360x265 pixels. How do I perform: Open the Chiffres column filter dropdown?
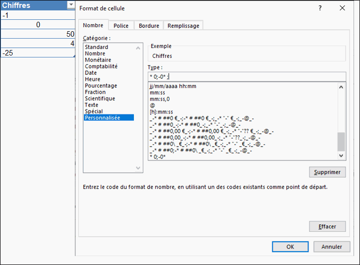coord(70,5)
